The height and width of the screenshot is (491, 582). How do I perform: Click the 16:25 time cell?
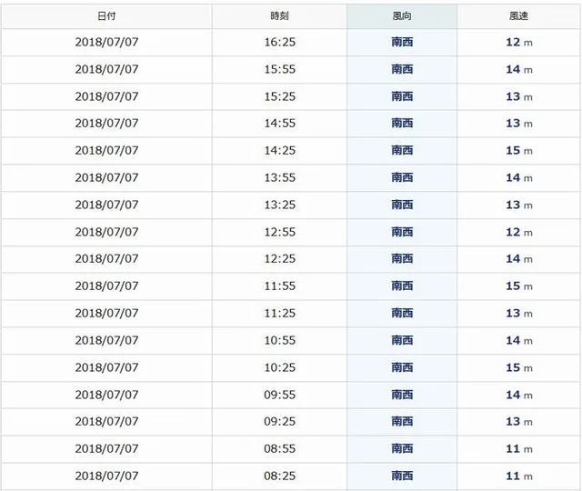click(x=279, y=42)
